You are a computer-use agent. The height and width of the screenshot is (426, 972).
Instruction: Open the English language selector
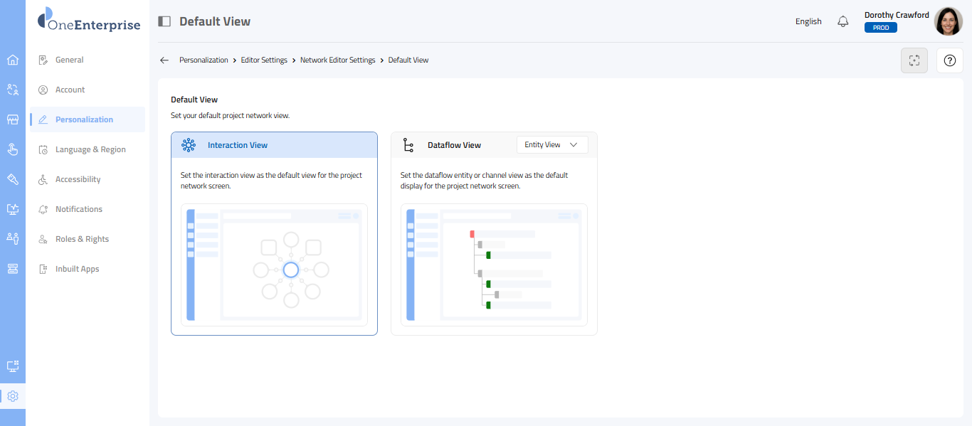tap(808, 21)
